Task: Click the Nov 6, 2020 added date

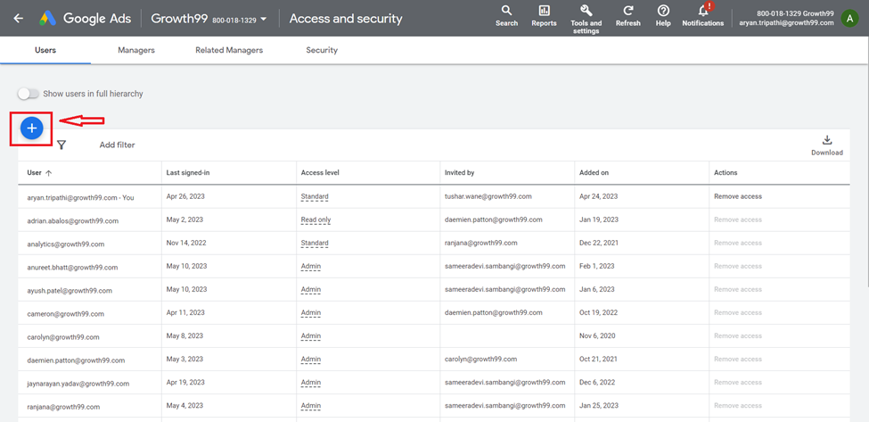Action: click(597, 336)
